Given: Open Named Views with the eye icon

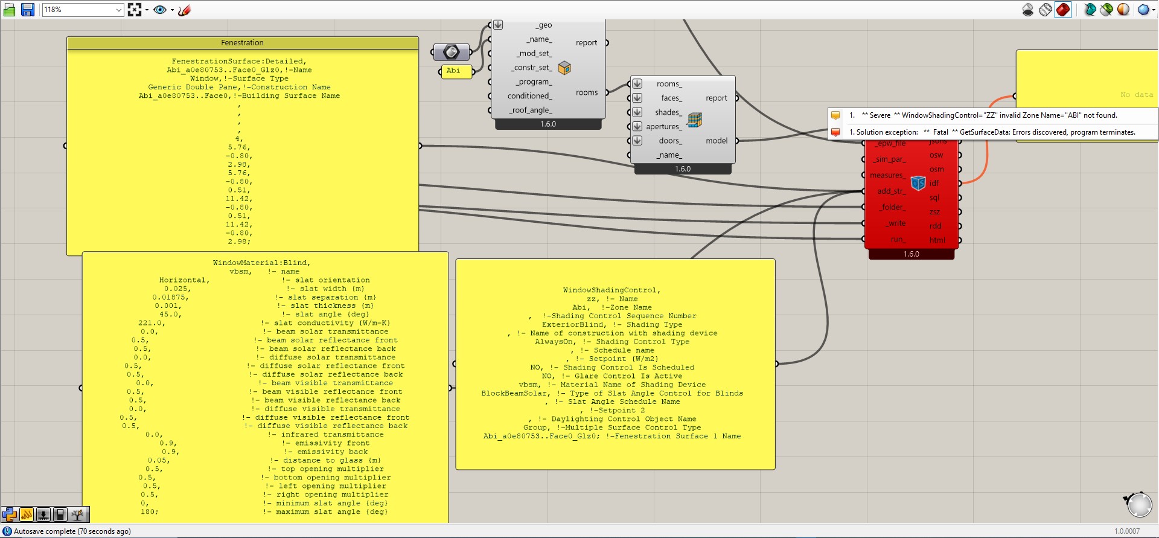Looking at the screenshot, I should tap(160, 10).
